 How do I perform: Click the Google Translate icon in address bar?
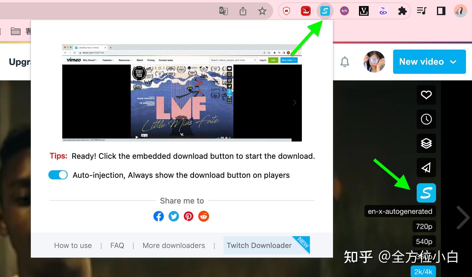tap(223, 11)
